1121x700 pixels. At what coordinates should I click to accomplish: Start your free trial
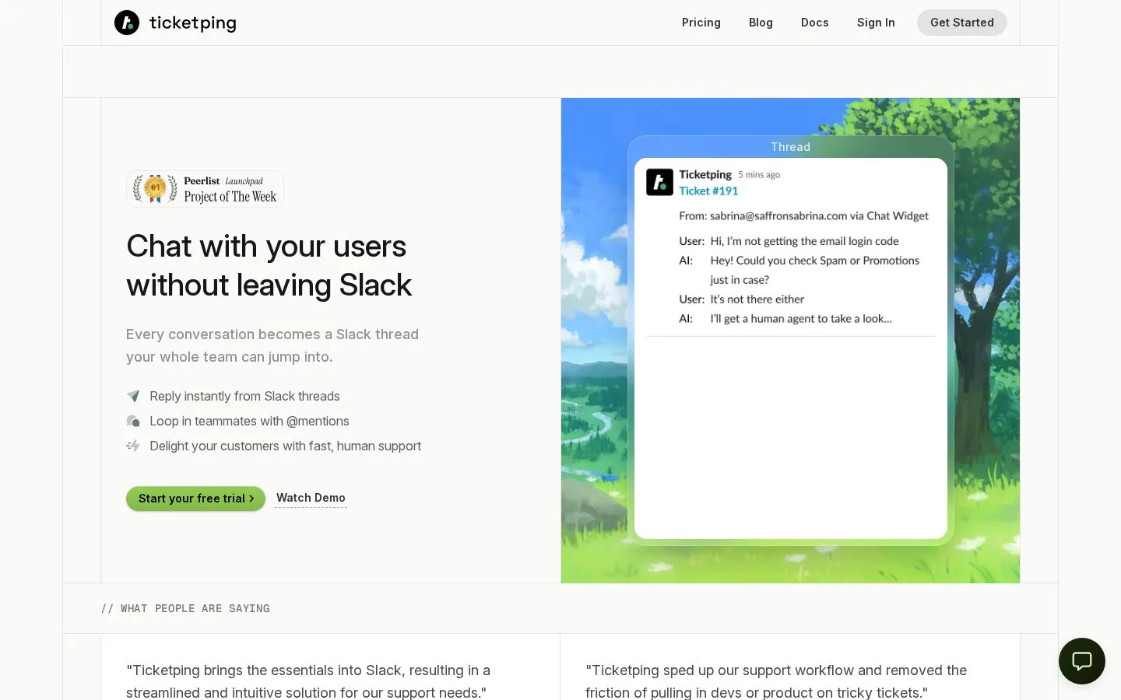pos(195,499)
